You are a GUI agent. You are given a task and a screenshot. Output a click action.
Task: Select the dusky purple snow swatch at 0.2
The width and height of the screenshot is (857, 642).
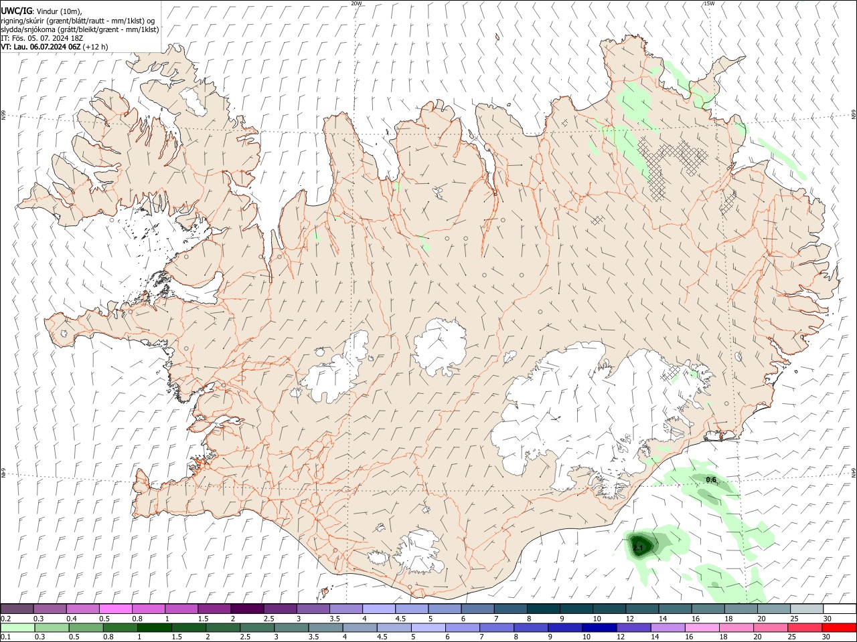tap(17, 609)
